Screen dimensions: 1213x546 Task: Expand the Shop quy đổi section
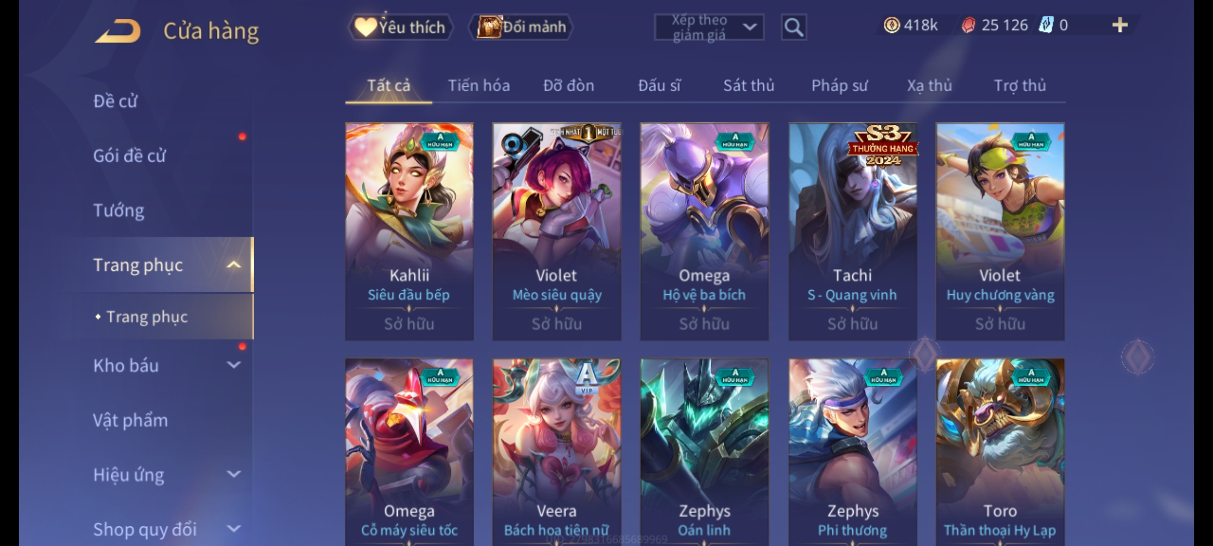[234, 529]
